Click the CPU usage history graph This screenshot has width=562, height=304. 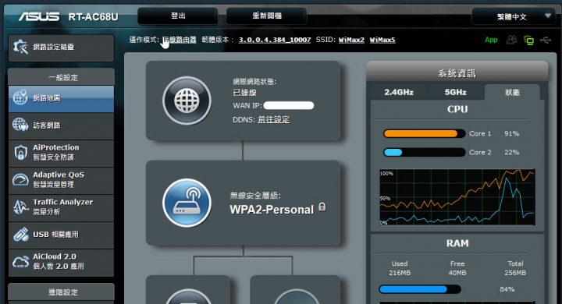point(457,197)
